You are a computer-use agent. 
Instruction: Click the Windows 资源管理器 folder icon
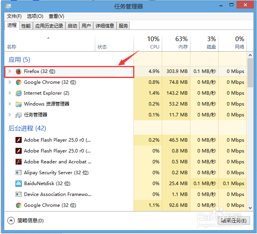19,104
